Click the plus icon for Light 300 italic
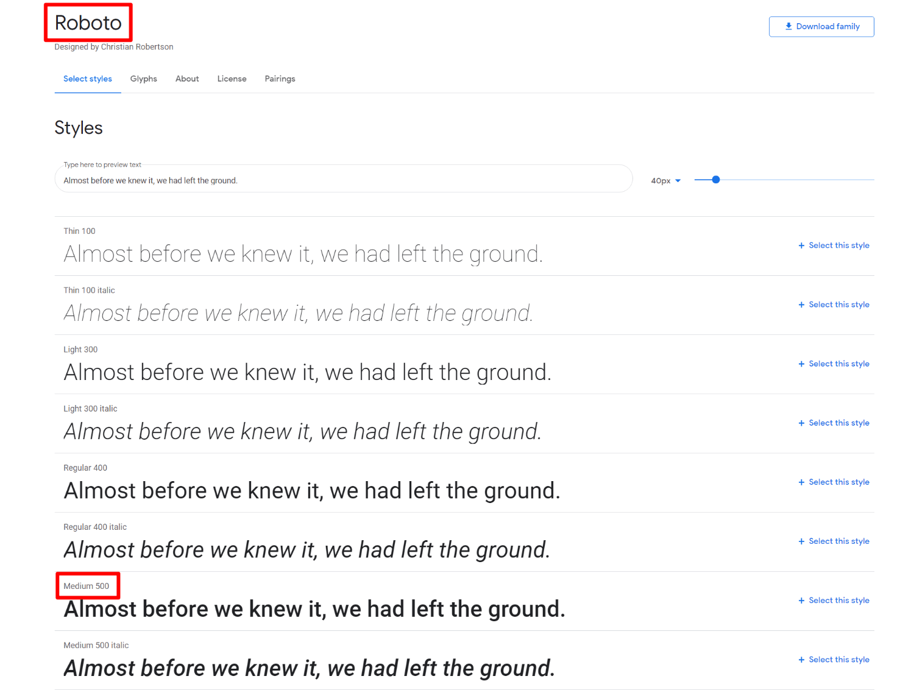The width and height of the screenshot is (914, 690). click(801, 423)
